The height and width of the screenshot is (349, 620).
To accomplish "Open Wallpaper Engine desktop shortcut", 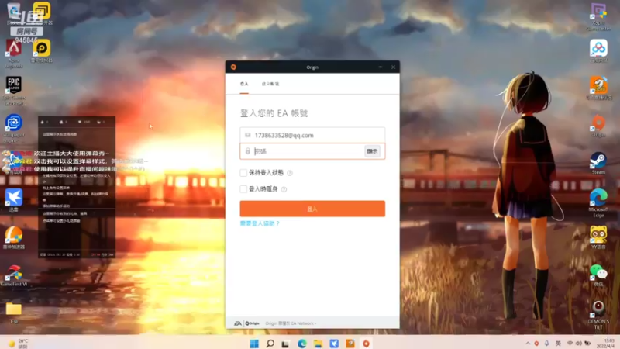I will click(x=13, y=128).
